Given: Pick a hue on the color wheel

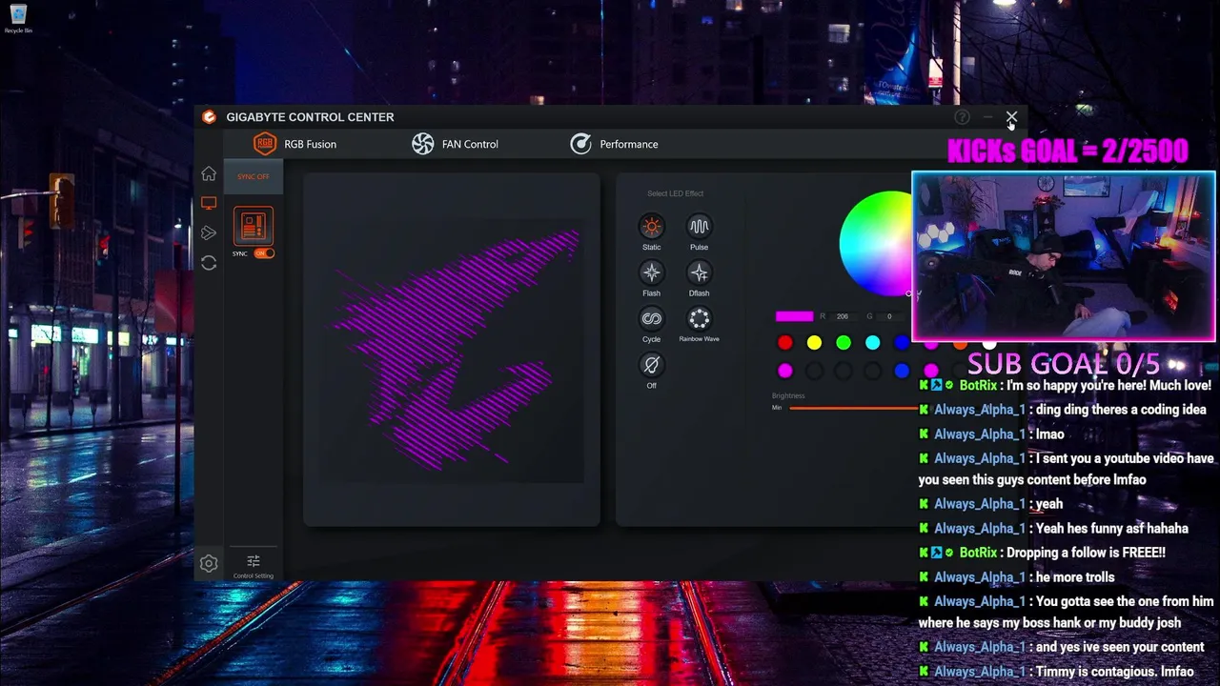Looking at the screenshot, I should coord(876,244).
